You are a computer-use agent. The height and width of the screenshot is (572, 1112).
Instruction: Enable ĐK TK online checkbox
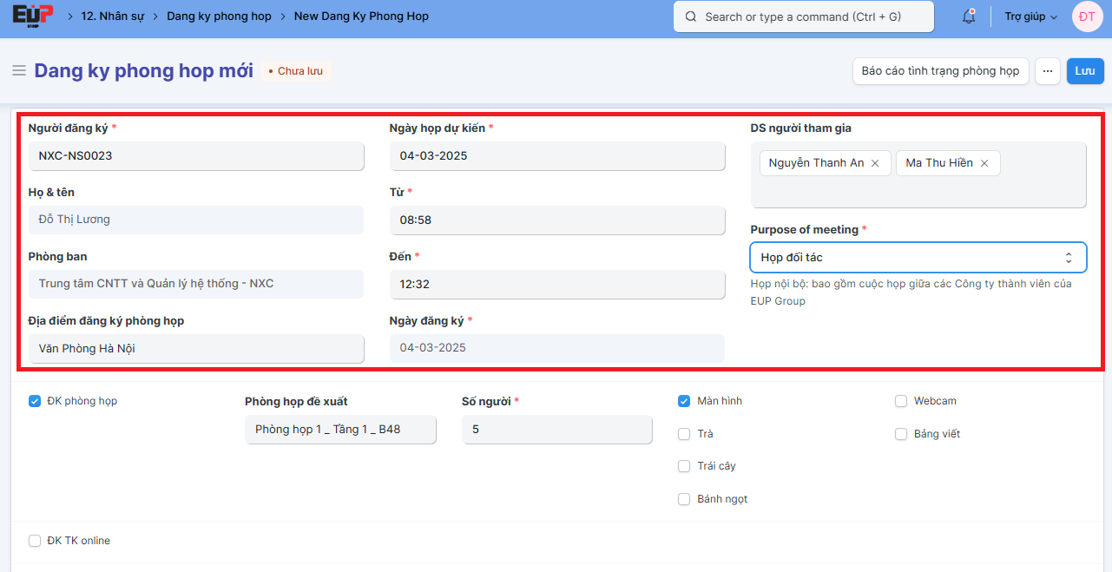coord(35,541)
